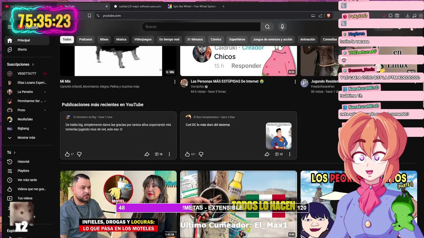
Task: Select the Videojuegos filter chip
Action: pyautogui.click(x=143, y=39)
